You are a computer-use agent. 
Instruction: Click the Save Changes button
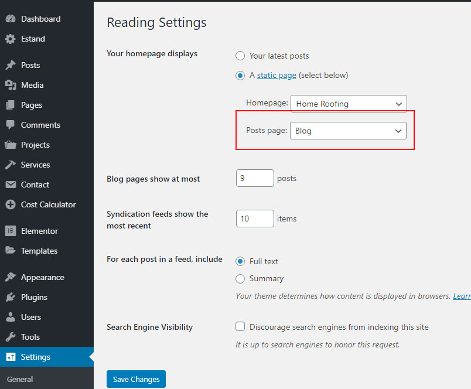[x=136, y=379]
